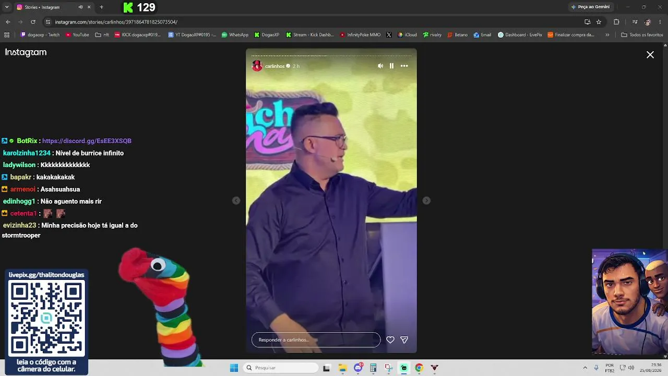Click the Instagram logo
This screenshot has width=668, height=376.
pos(26,52)
